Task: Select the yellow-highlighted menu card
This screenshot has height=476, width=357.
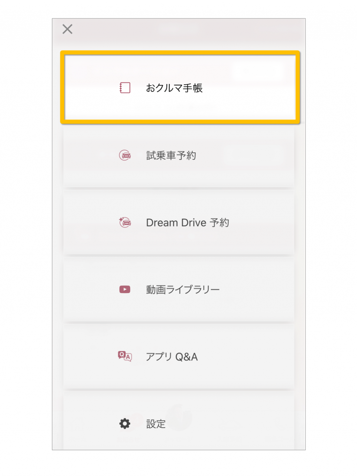Action: pyautogui.click(x=180, y=87)
